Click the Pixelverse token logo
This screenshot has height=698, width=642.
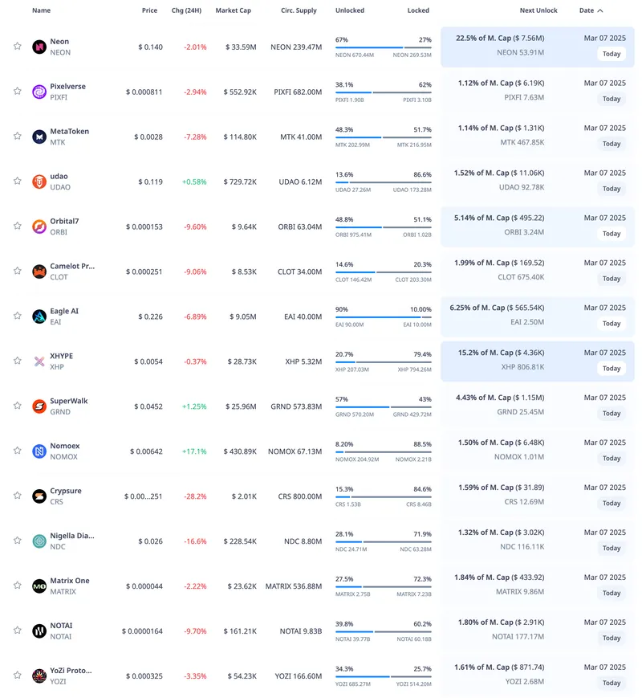pos(39,92)
